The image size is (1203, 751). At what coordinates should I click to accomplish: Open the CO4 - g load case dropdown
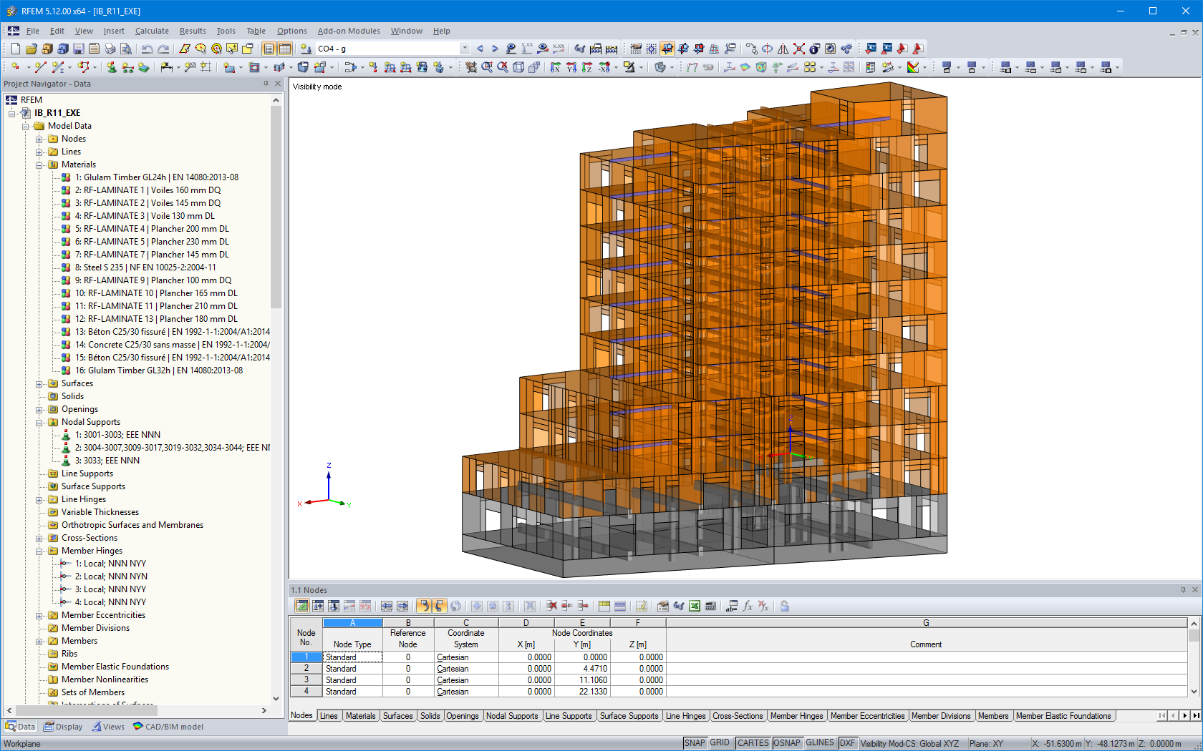tap(464, 49)
